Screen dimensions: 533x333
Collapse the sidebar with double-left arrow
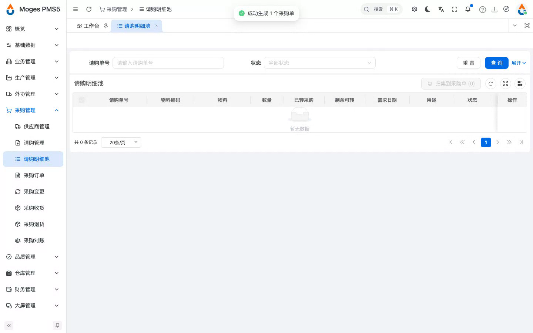click(9, 326)
